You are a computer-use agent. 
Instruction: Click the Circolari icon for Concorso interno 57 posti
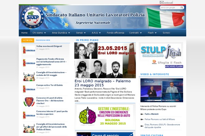29,115
